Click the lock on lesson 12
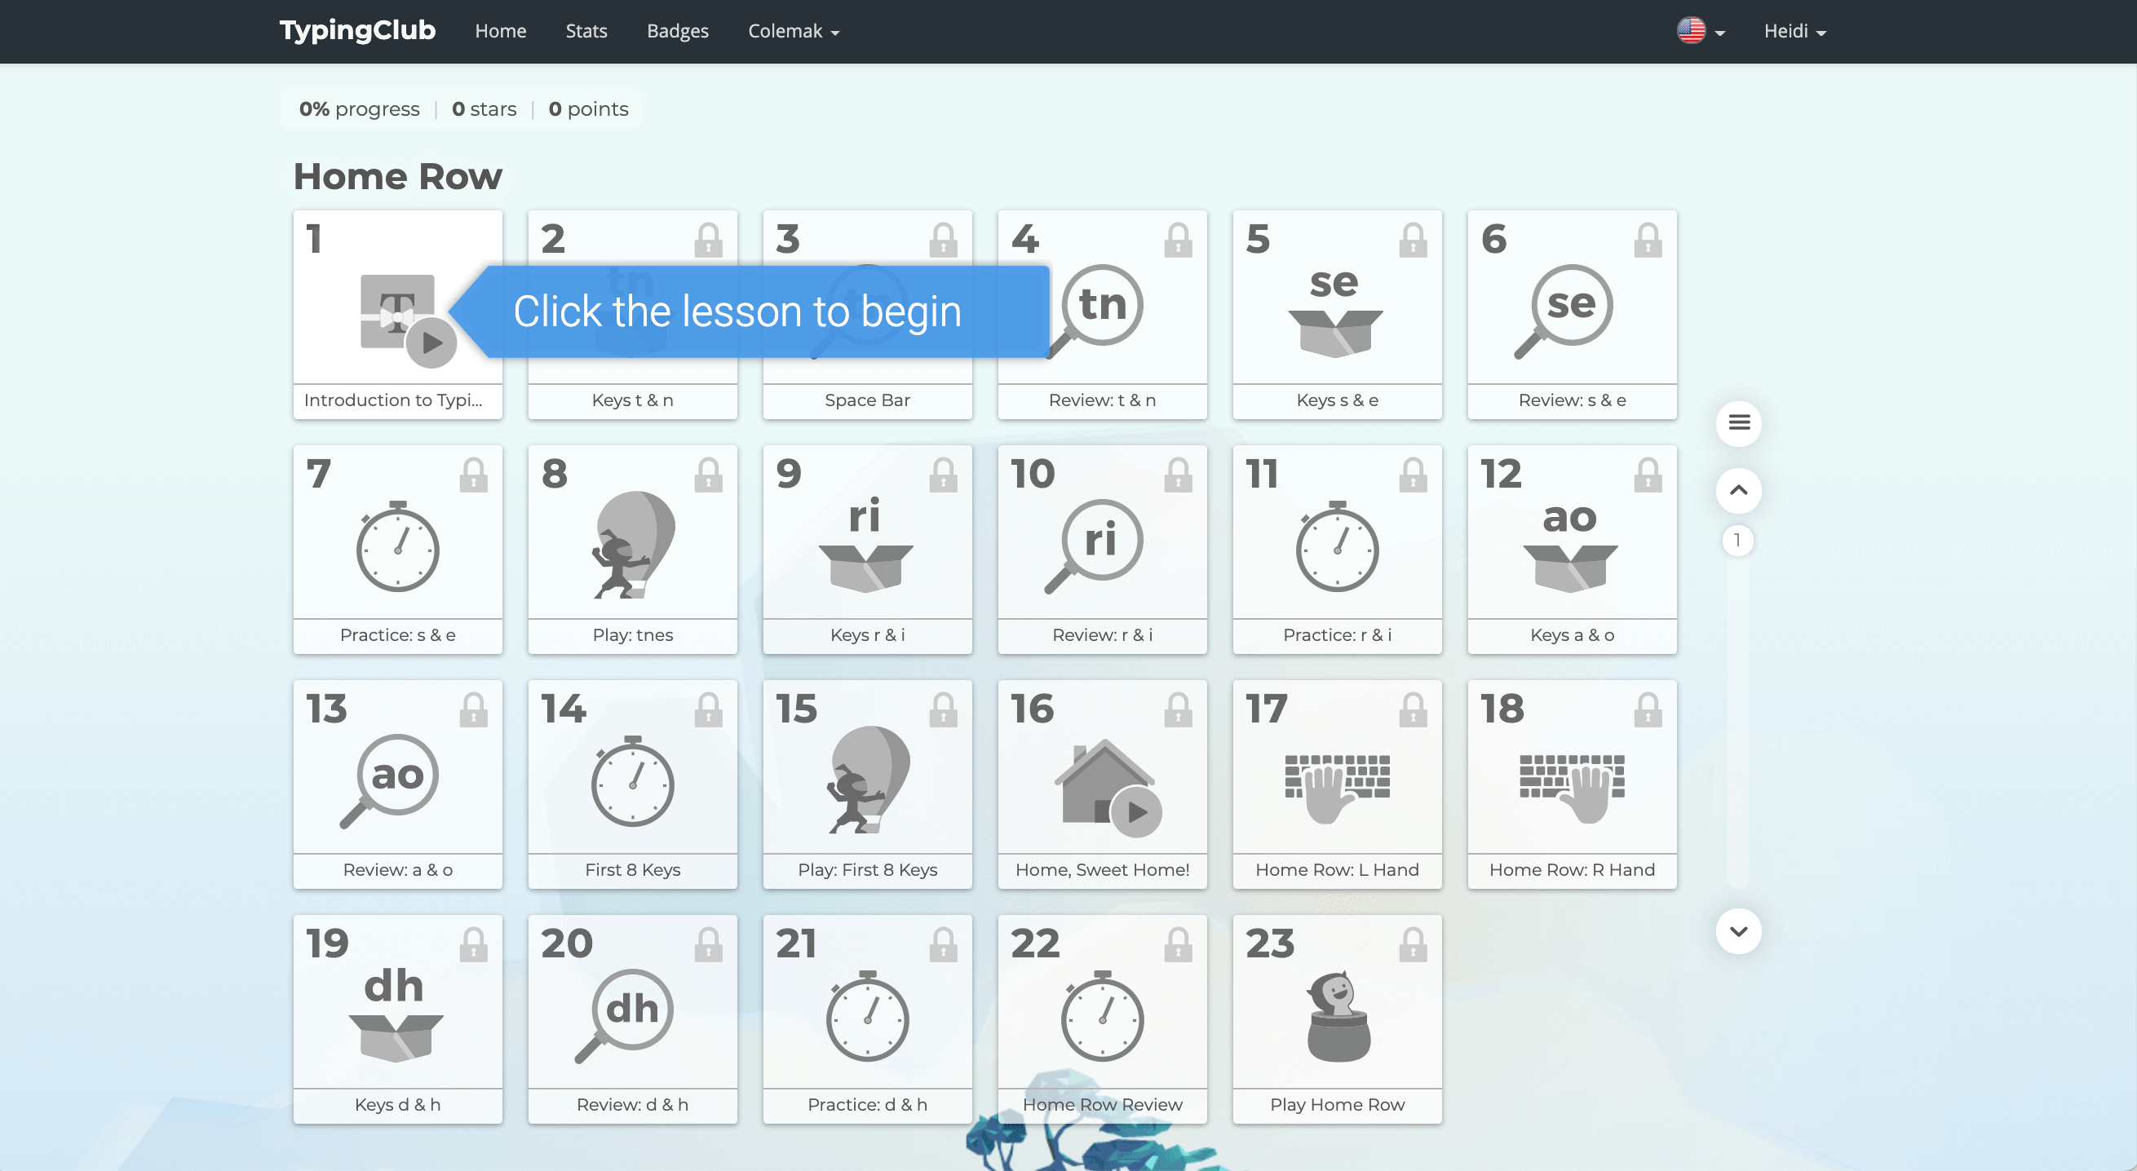Screen dimensions: 2137x1171 tap(1648, 475)
